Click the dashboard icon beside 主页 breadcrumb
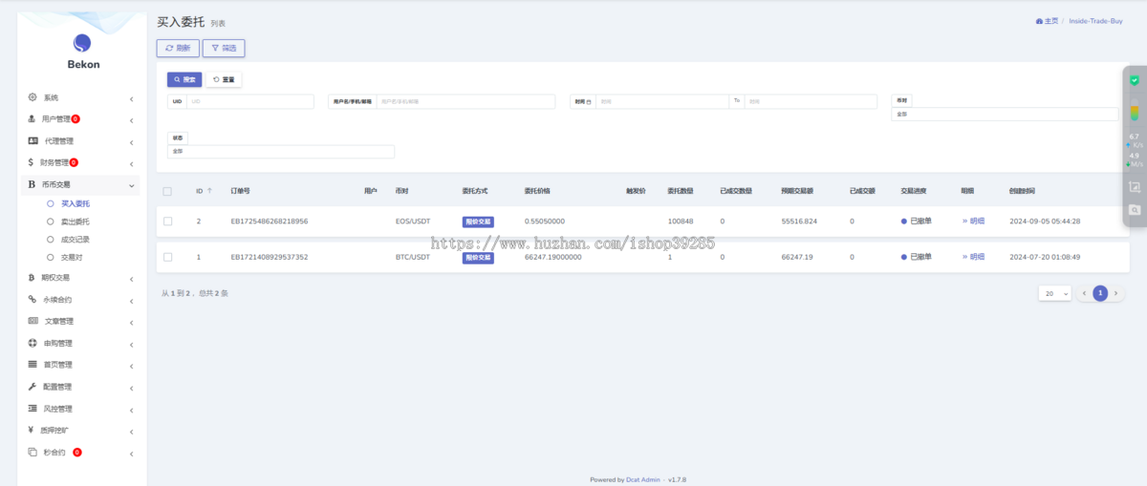 click(x=1039, y=20)
